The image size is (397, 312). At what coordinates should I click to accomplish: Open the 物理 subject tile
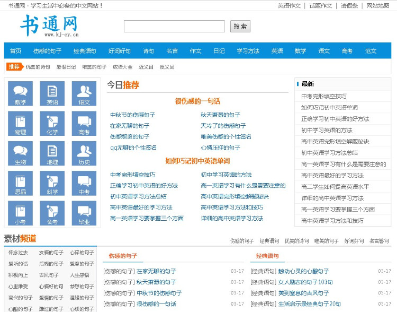coord(20,124)
